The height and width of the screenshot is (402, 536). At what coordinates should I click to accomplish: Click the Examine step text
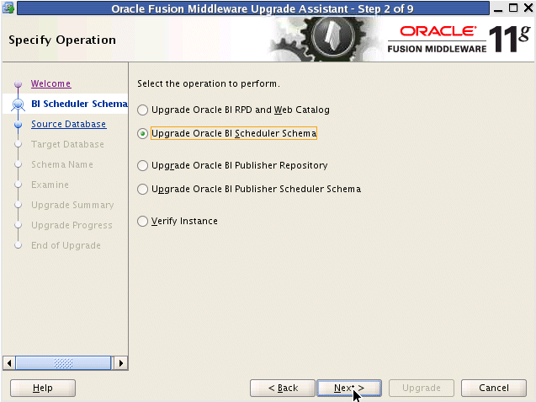click(50, 185)
